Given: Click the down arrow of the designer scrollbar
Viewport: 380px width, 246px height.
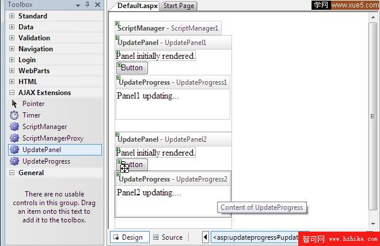Looking at the screenshot, I should point(373,224).
